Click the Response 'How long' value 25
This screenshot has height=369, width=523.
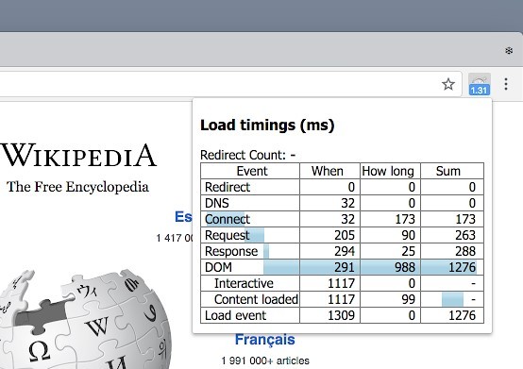click(x=408, y=251)
